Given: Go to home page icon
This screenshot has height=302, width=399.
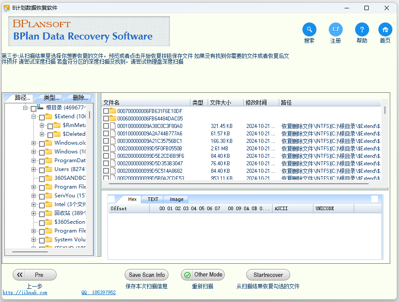Looking at the screenshot, I should [385, 29].
